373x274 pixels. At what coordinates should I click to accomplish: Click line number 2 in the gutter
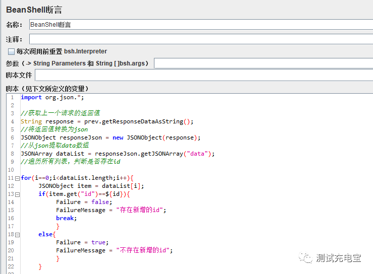13,105
